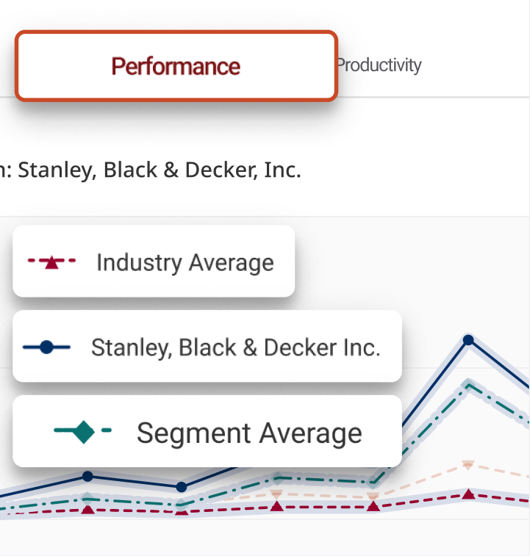
Task: Select the peak navy circle data point
Action: [x=468, y=339]
